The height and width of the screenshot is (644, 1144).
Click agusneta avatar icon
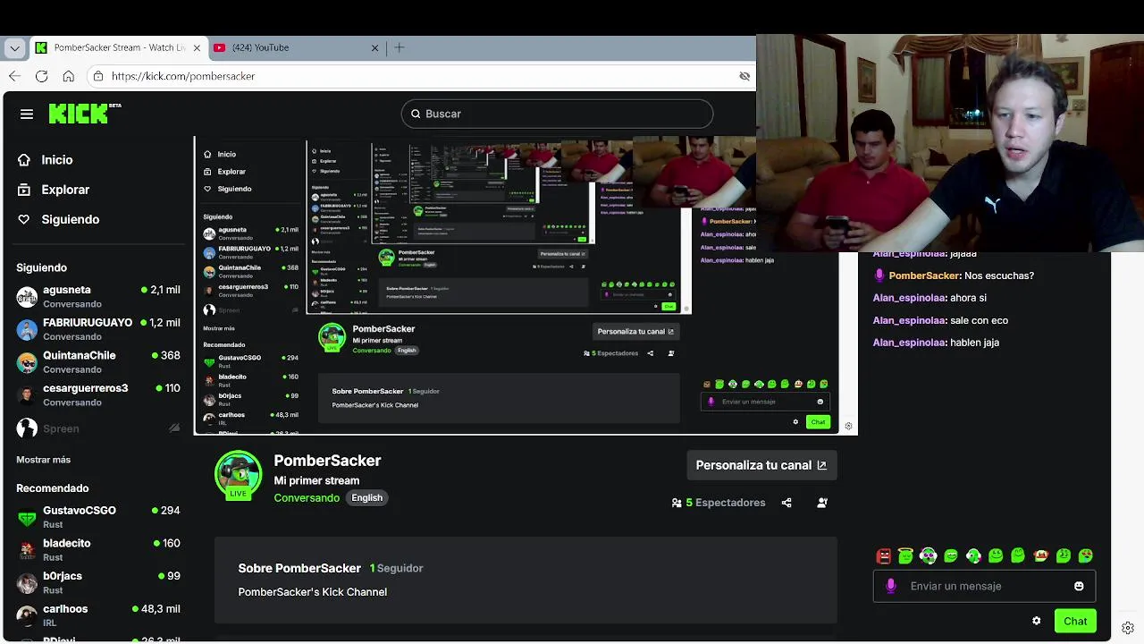pos(27,296)
